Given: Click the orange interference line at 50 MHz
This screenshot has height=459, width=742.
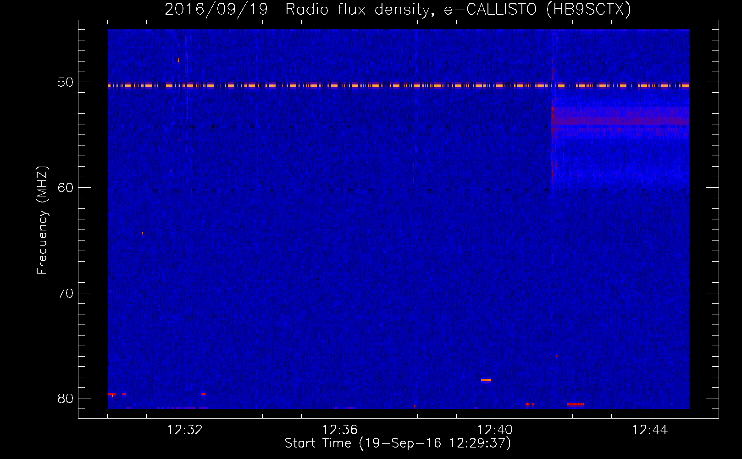Looking at the screenshot, I should click(x=398, y=86).
